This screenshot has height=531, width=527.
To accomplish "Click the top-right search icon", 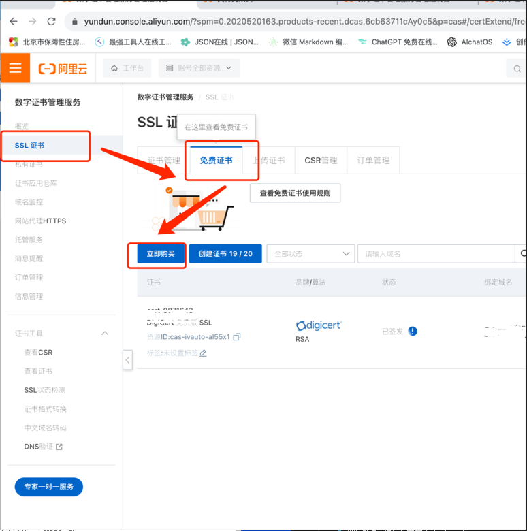I will coord(517,69).
